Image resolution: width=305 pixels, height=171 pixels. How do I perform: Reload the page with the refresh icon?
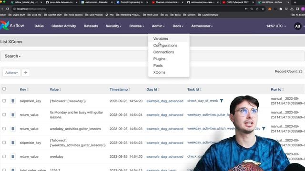click(x=8, y=9)
